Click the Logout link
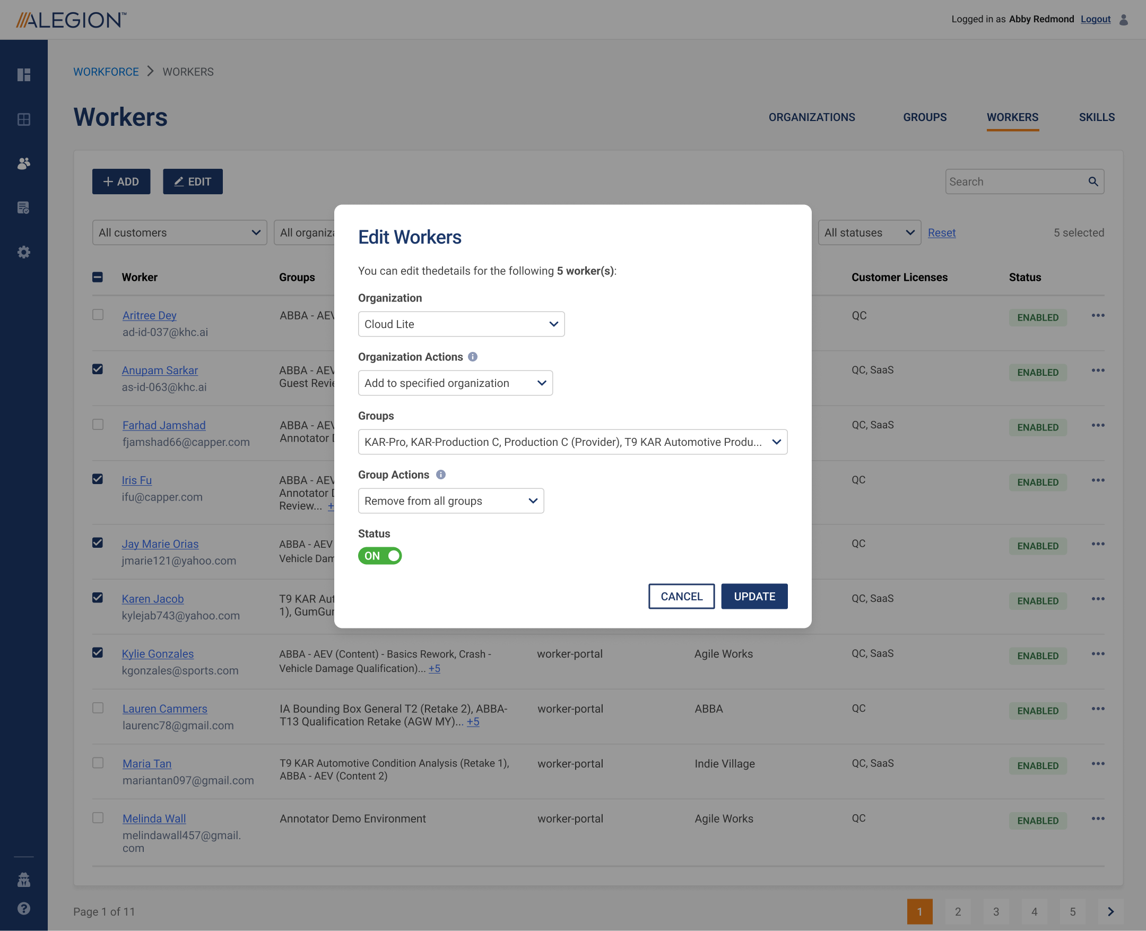This screenshot has width=1146, height=931. tap(1096, 19)
